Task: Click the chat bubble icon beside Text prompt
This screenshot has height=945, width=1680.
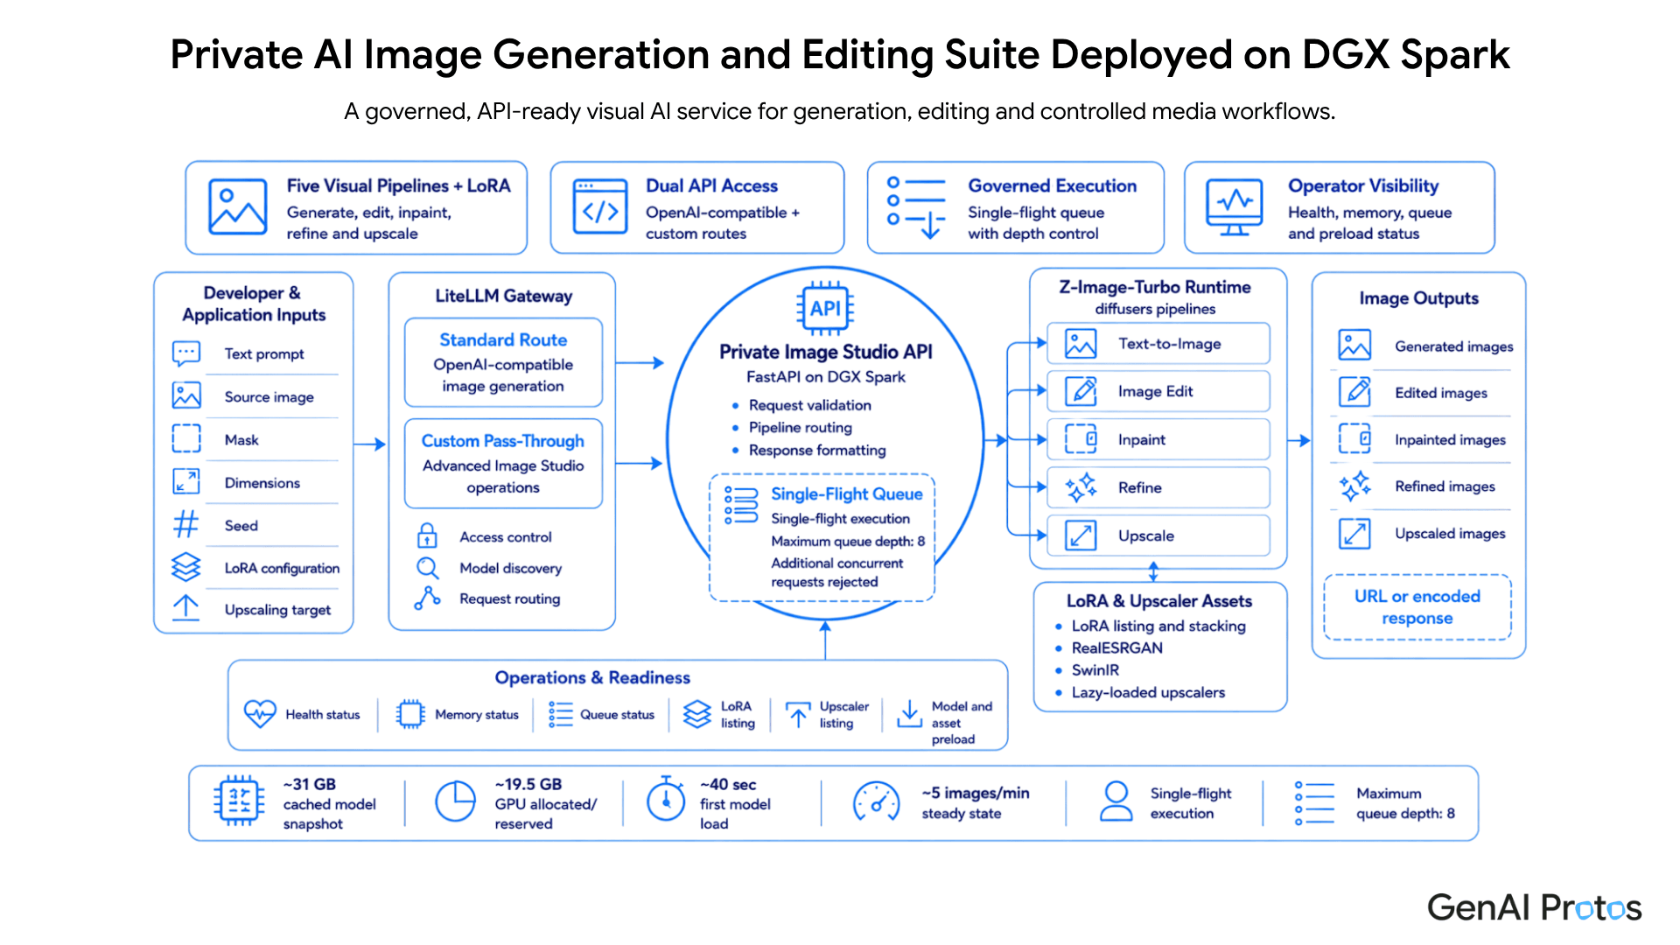Action: coord(186,353)
